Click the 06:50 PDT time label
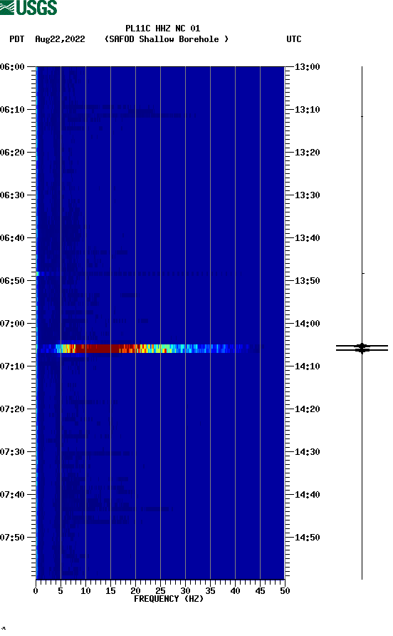Image resolution: width=393 pixels, height=636 pixels. point(13,281)
